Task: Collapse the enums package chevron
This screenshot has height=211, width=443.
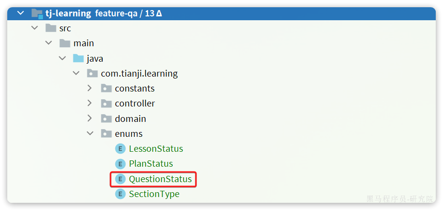Action: [90, 133]
